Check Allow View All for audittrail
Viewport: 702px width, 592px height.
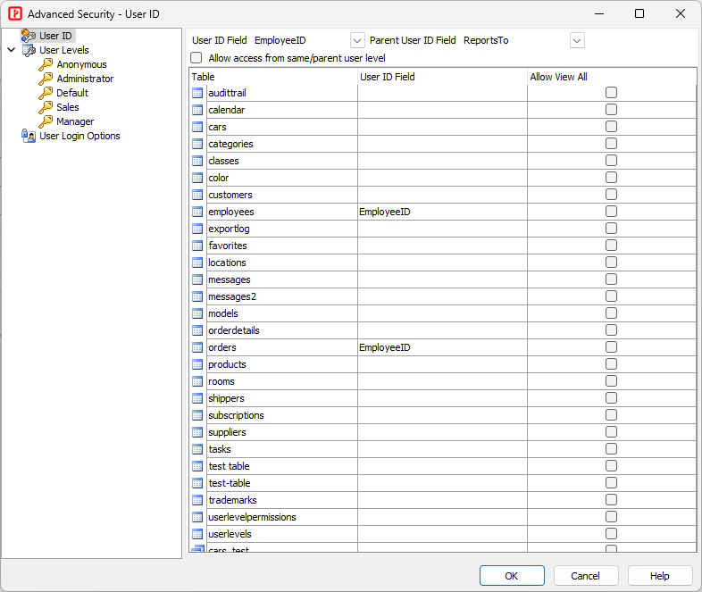click(611, 93)
